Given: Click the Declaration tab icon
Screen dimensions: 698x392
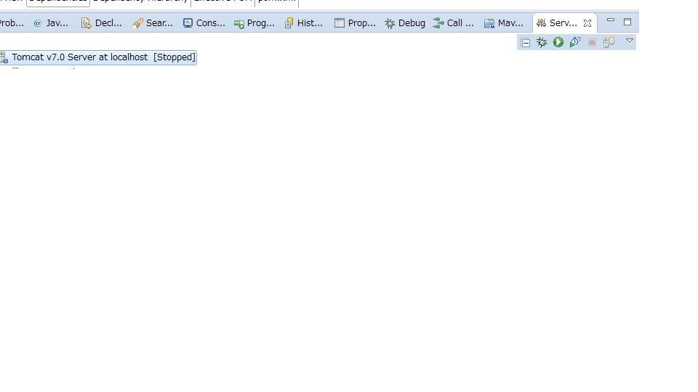Looking at the screenshot, I should (86, 23).
